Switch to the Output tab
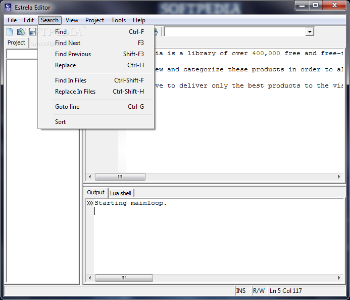Viewport: 350px width, 300px height. tap(95, 192)
